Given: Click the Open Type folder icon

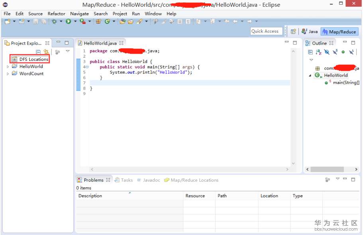Looking at the screenshot, I should (x=123, y=21).
